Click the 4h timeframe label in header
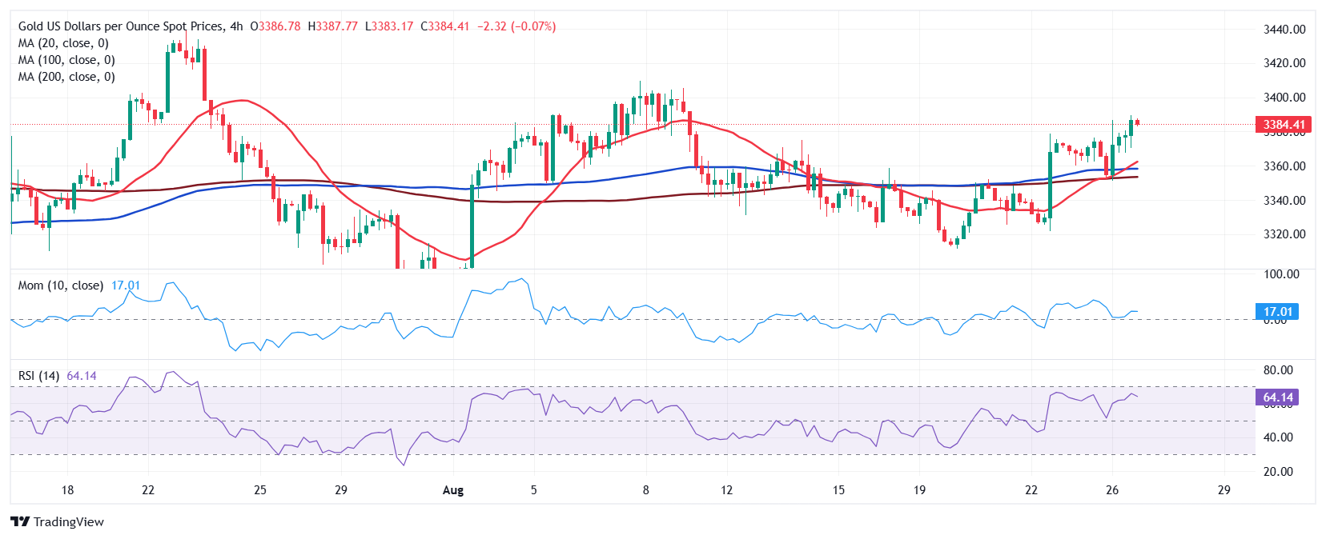 click(236, 26)
